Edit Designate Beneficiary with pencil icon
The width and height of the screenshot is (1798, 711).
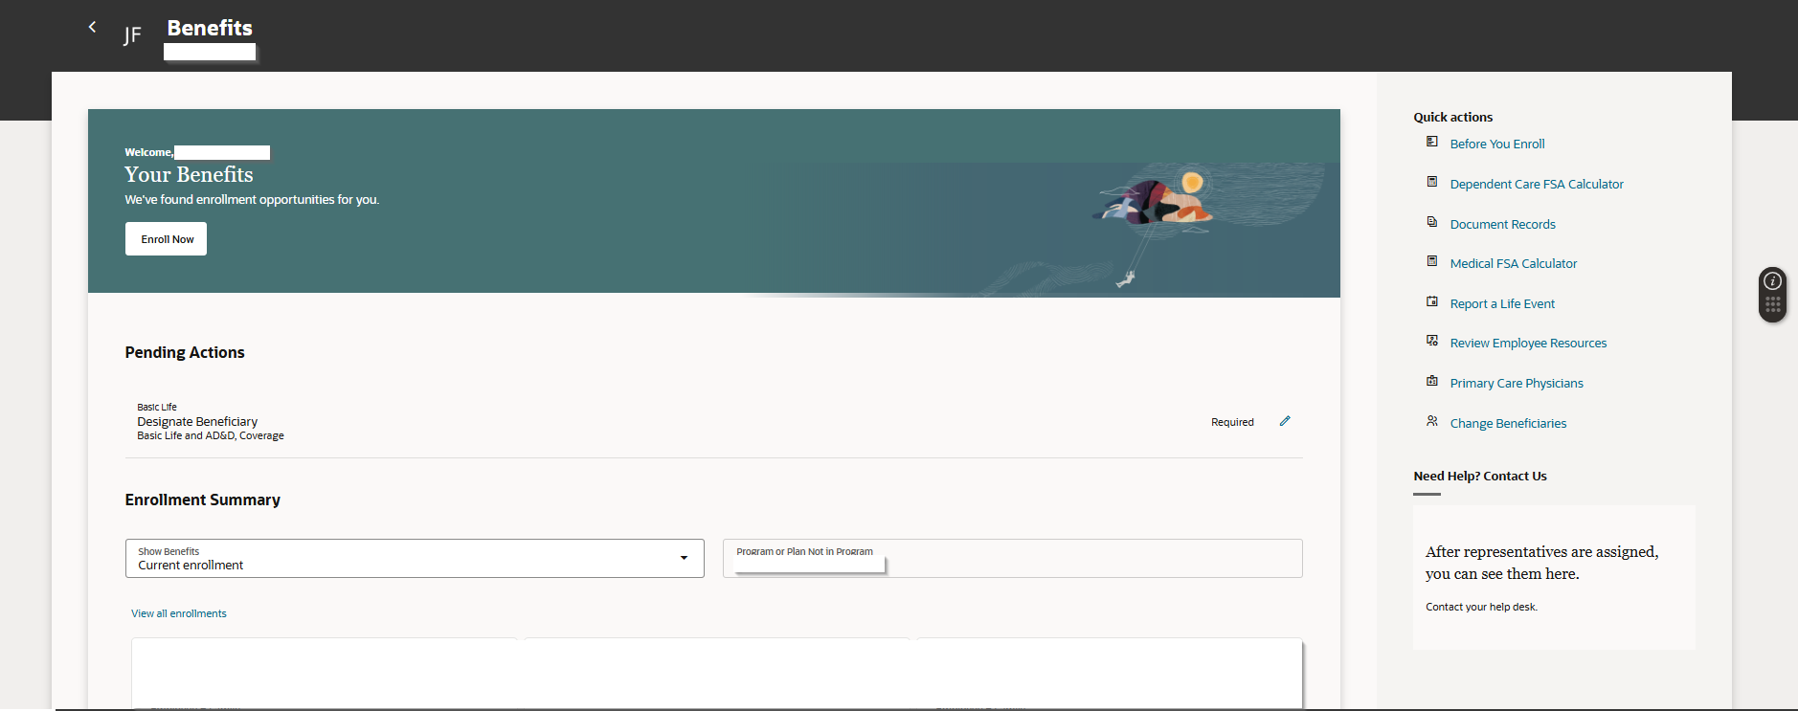coord(1285,421)
